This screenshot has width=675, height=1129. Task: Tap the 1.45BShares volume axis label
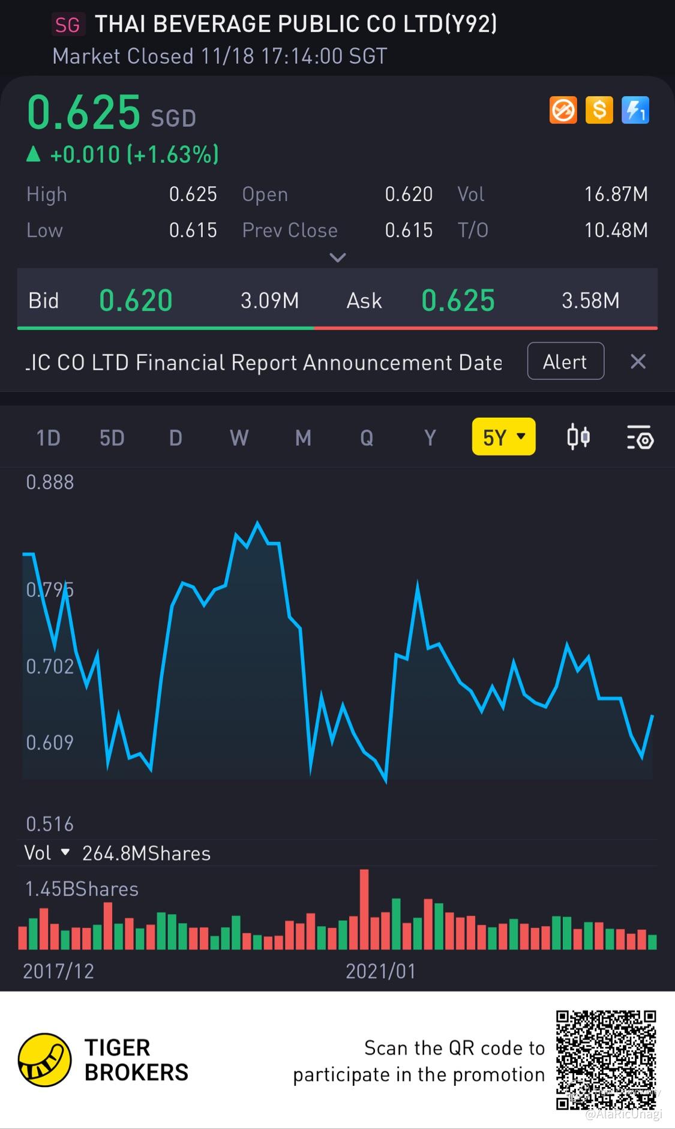(x=82, y=889)
